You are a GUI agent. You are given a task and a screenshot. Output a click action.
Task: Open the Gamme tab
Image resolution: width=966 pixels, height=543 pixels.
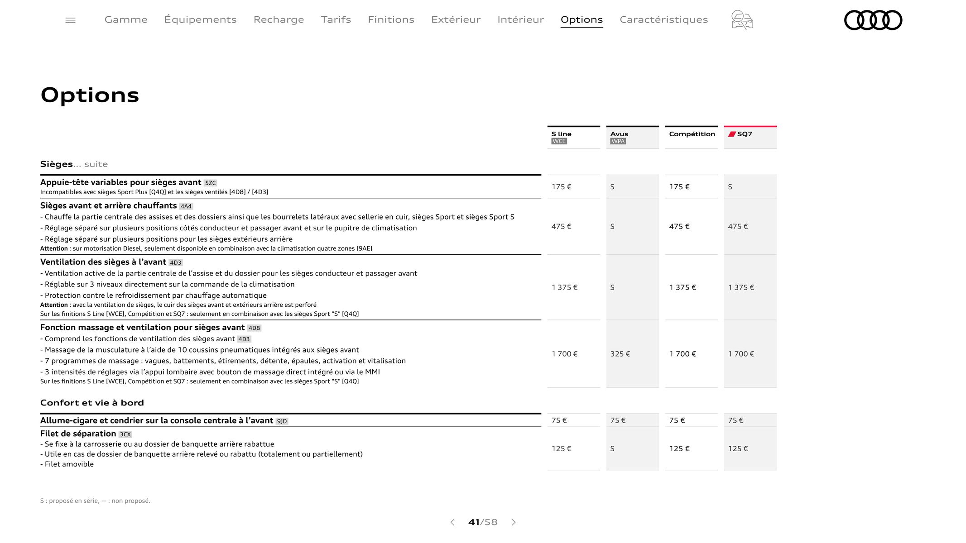pos(126,19)
